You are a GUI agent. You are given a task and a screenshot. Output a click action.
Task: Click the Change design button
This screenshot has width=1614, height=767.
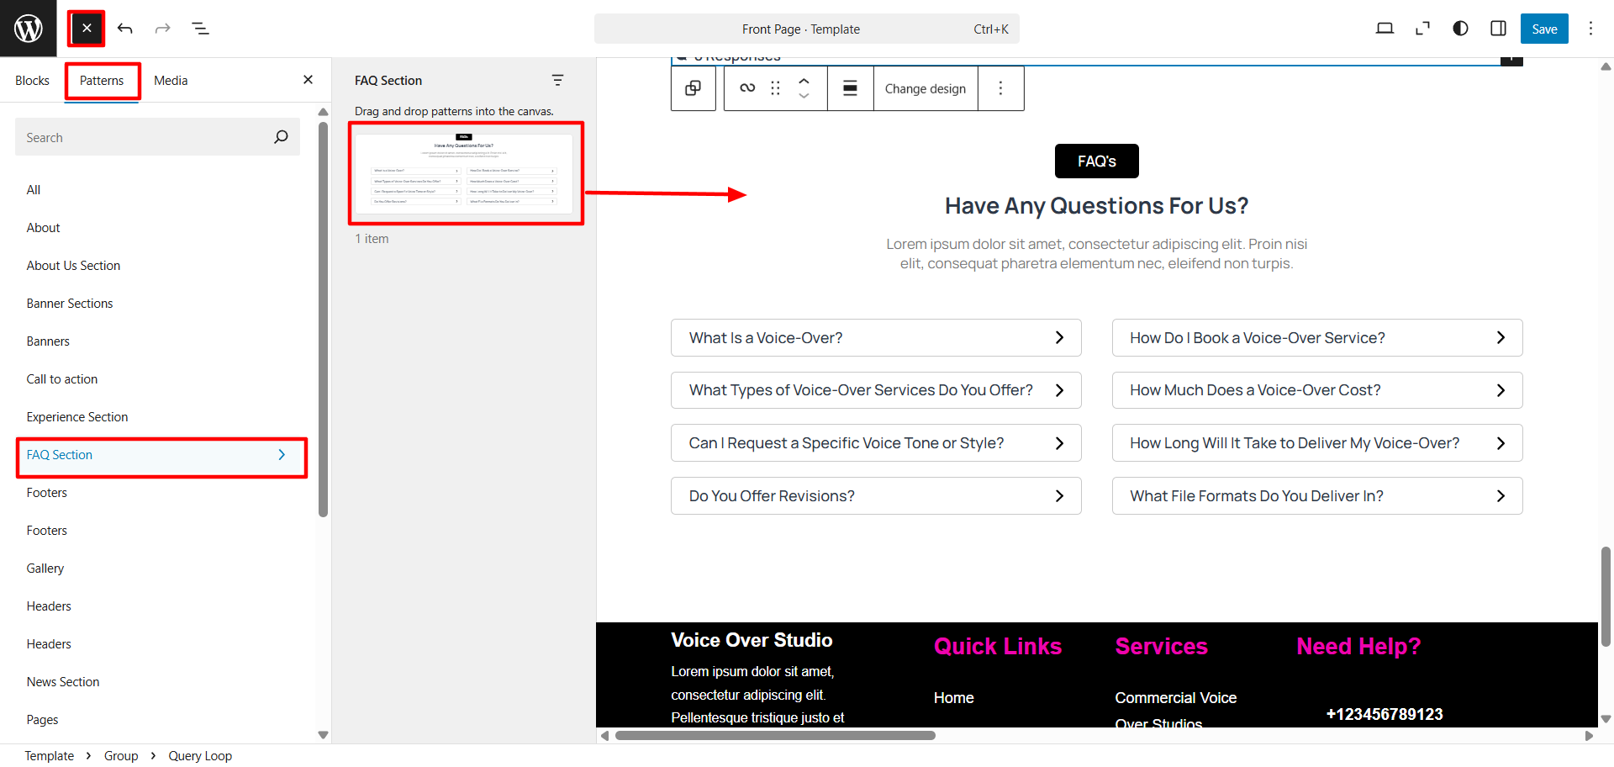[x=925, y=88]
